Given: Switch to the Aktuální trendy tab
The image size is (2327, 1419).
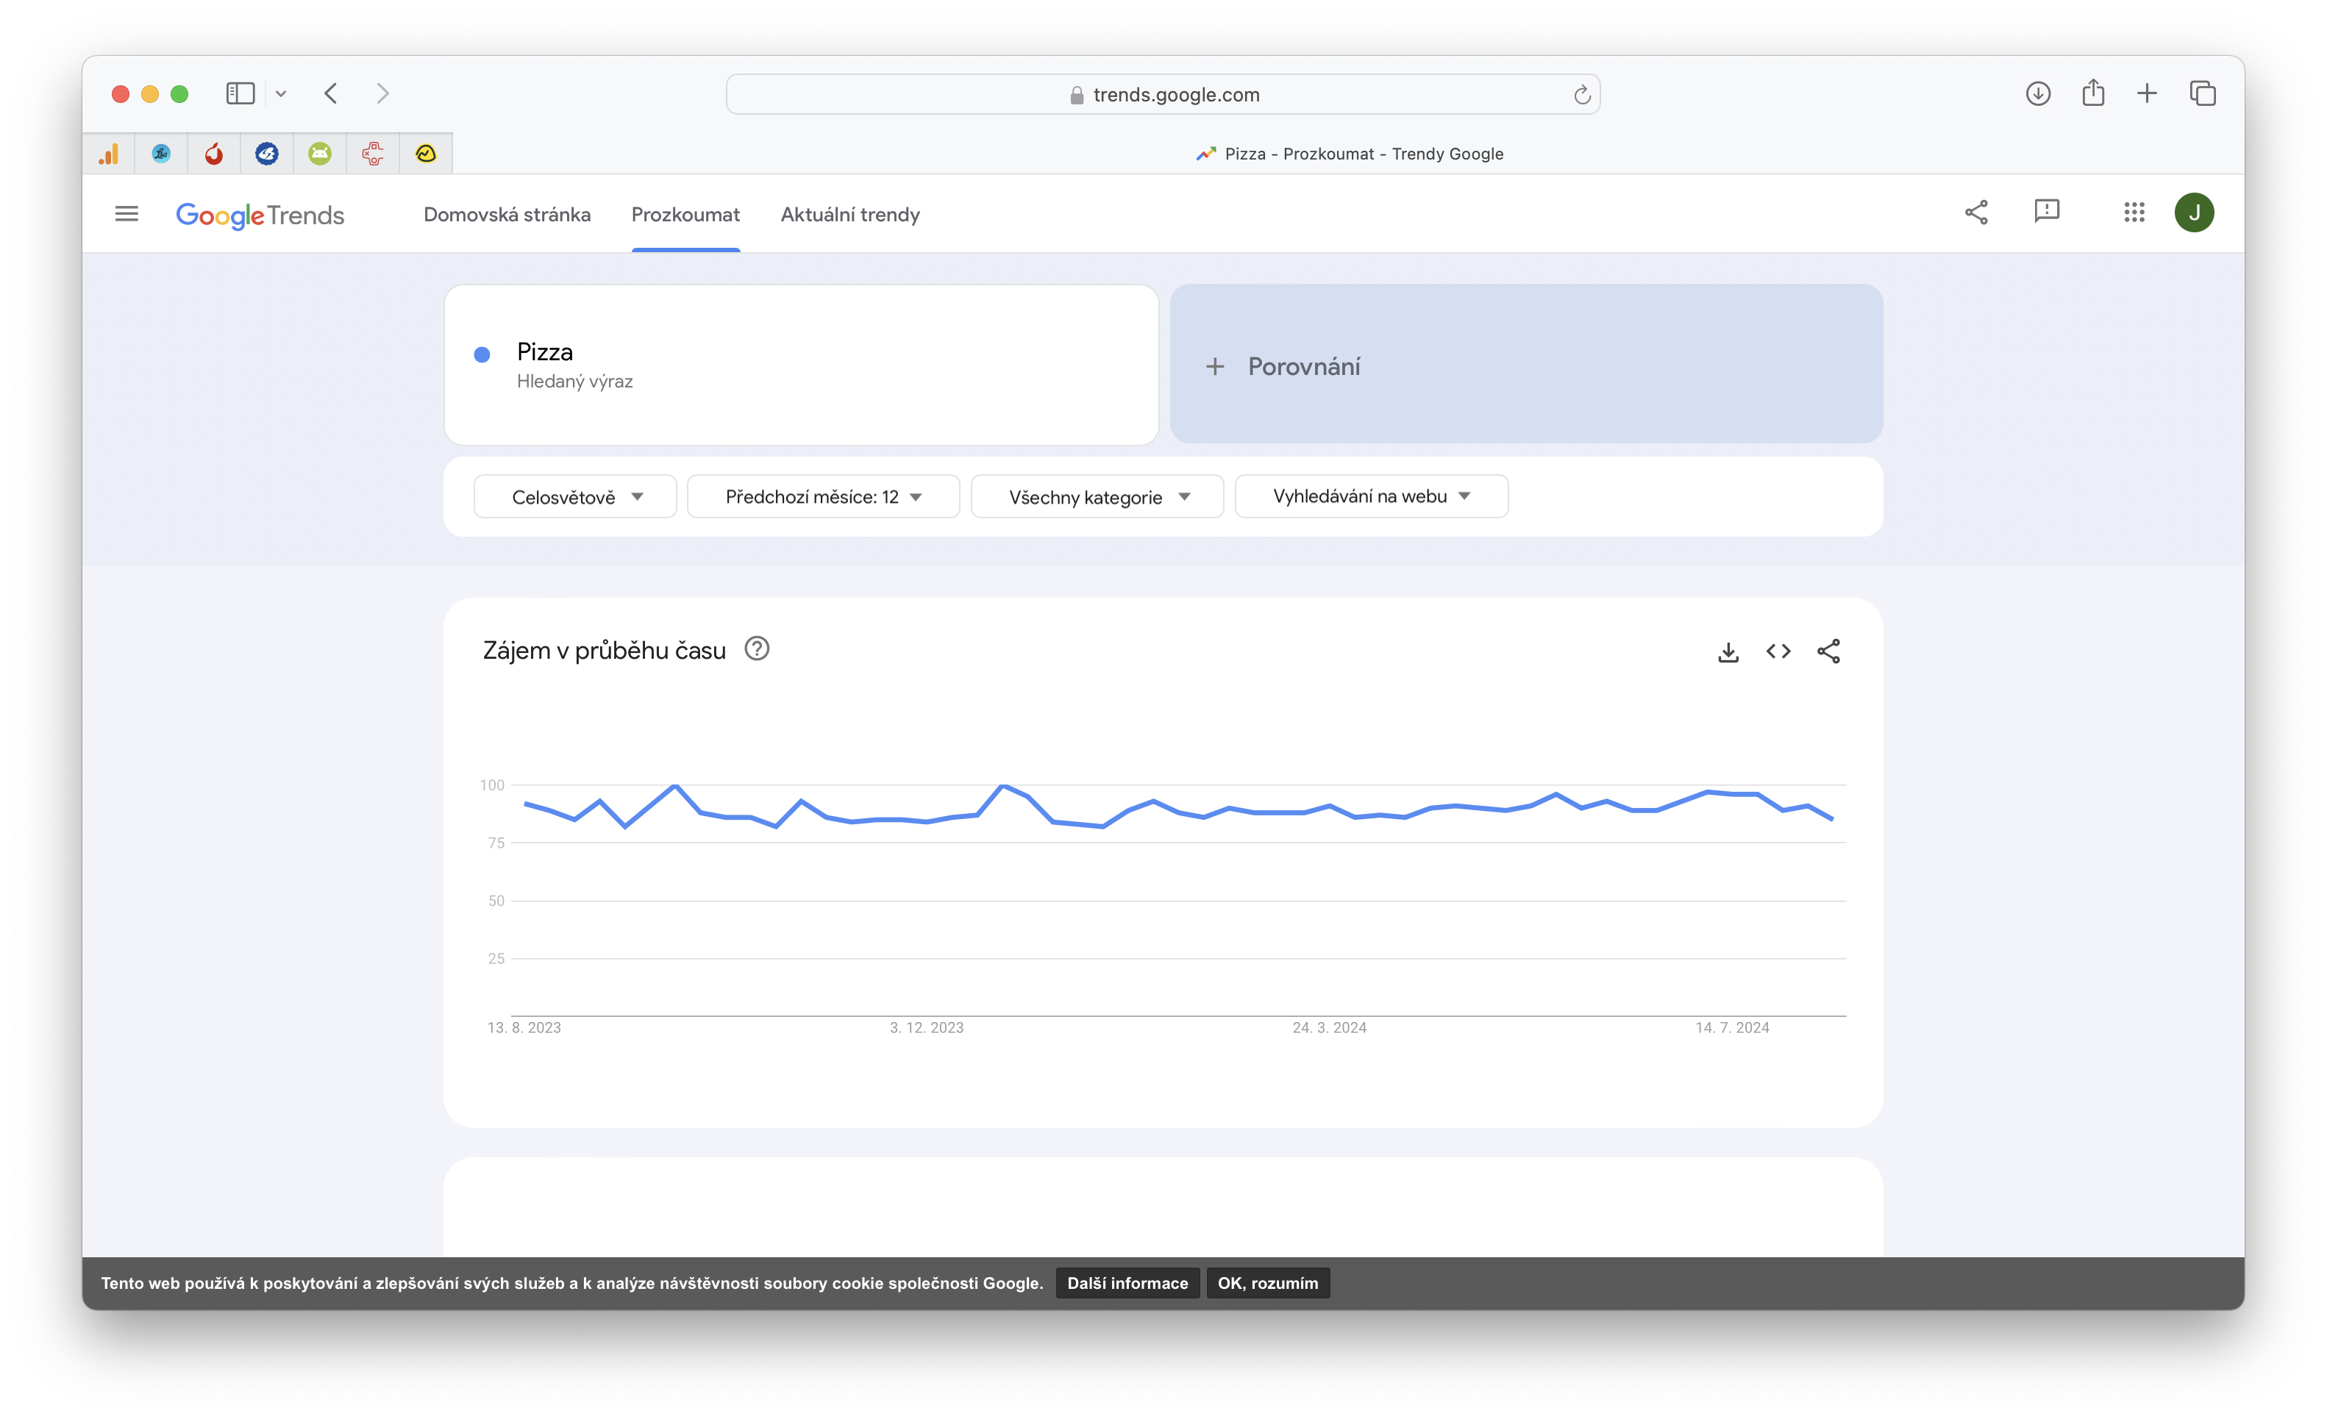Looking at the screenshot, I should tap(849, 214).
